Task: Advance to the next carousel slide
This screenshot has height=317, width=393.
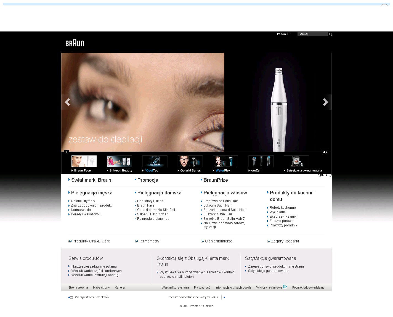Action: pyautogui.click(x=326, y=102)
